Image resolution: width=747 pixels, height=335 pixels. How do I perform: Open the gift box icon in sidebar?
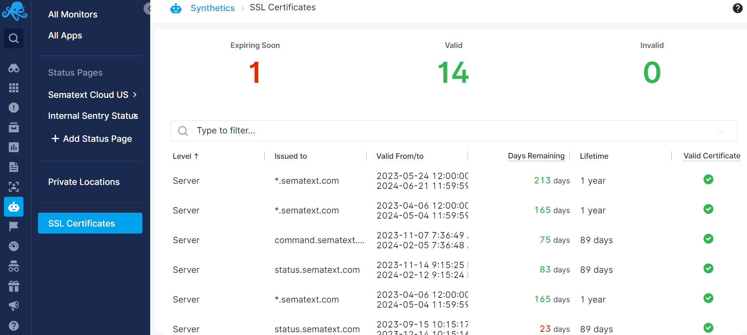14,286
